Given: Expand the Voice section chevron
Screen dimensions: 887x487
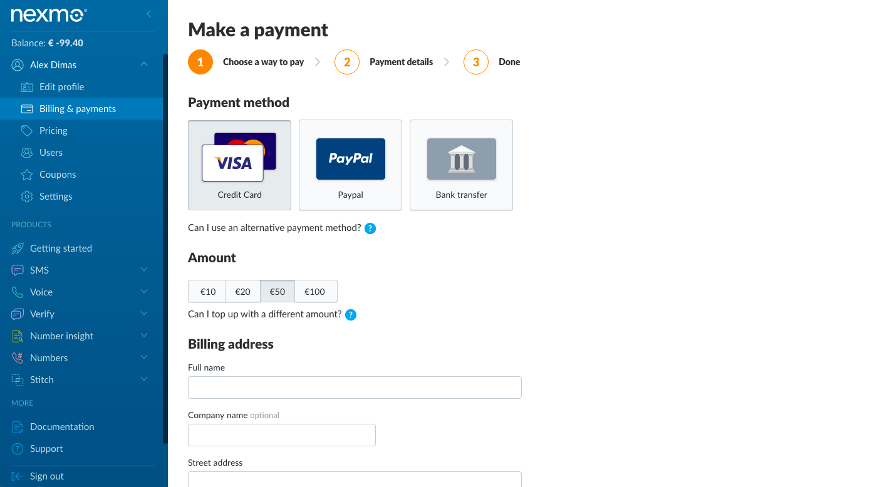Looking at the screenshot, I should coord(144,292).
